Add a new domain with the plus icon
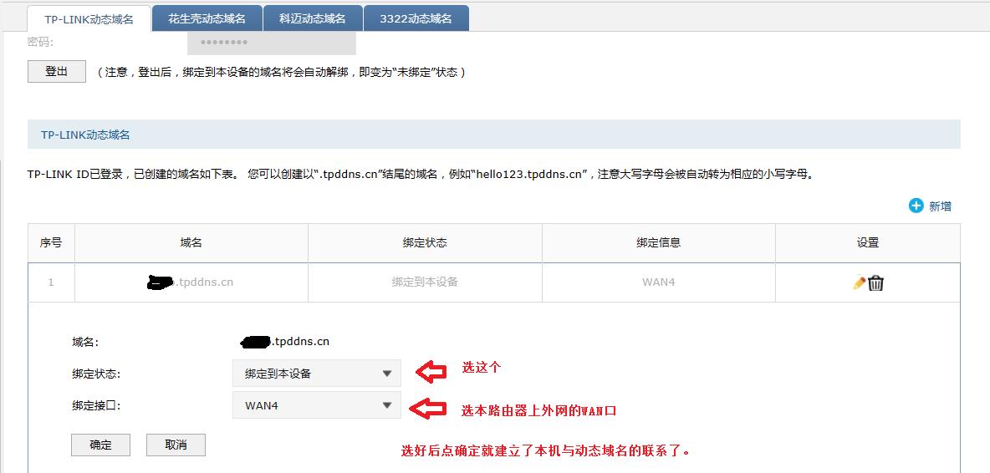 (x=916, y=206)
